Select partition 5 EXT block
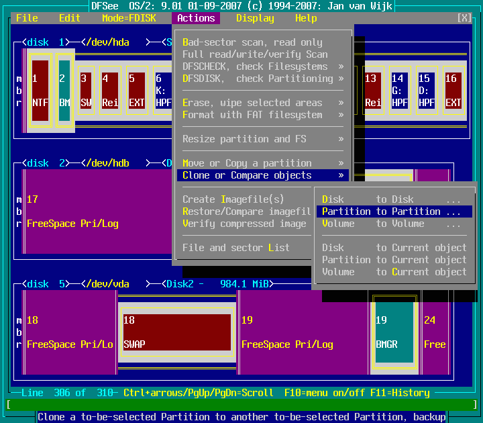This screenshot has height=423, width=483. pos(136,91)
